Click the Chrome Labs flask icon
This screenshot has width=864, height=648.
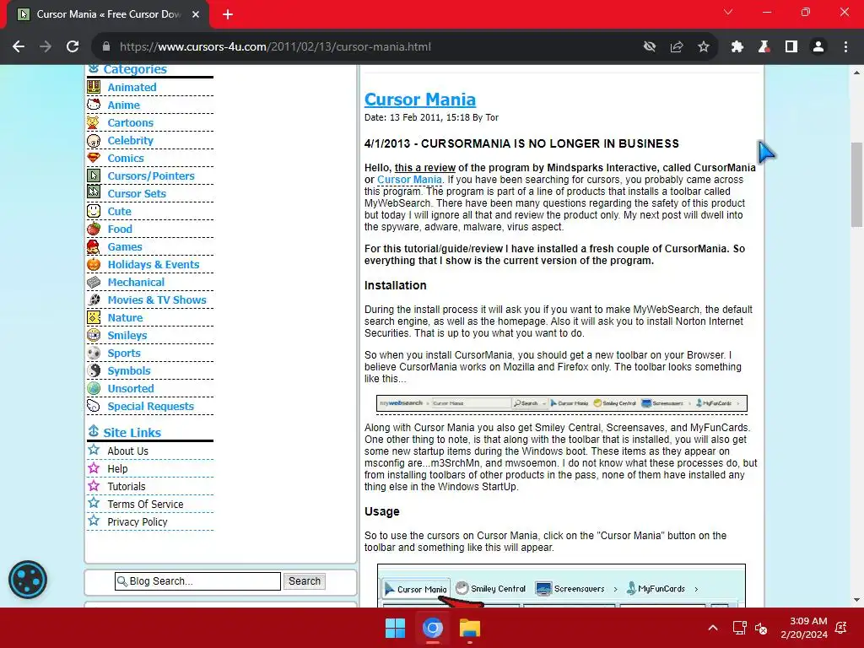pyautogui.click(x=764, y=47)
